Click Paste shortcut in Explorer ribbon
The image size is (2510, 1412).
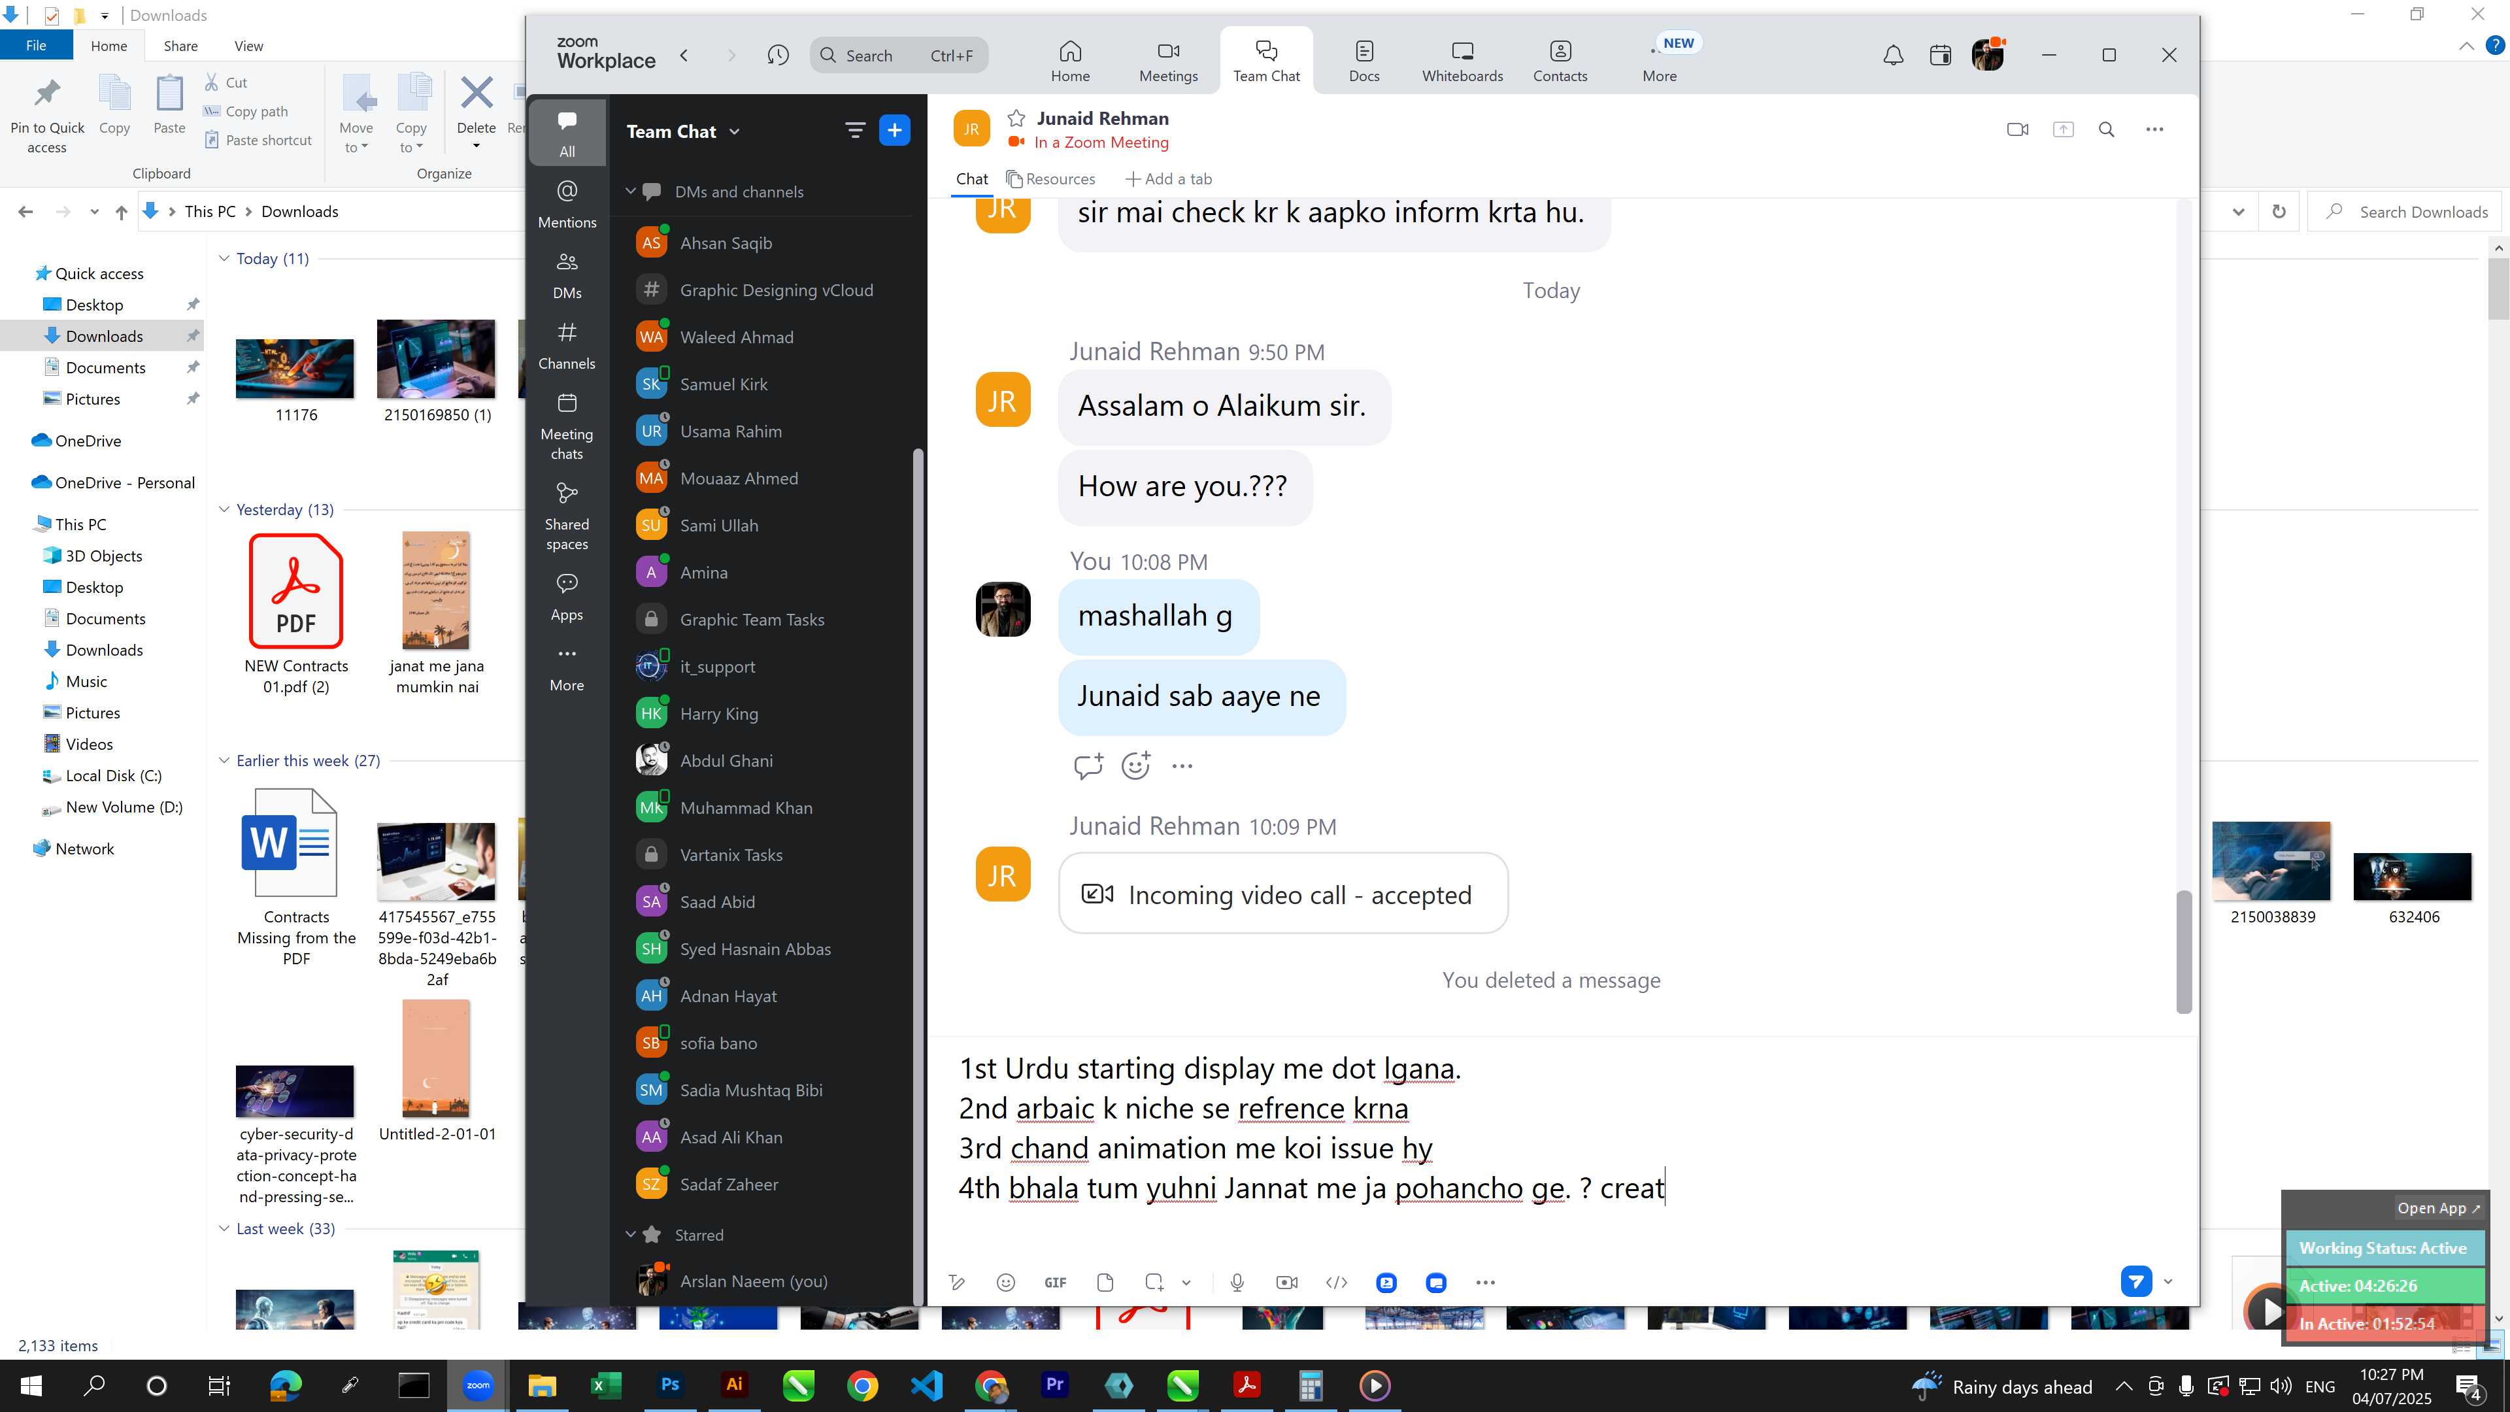point(258,141)
